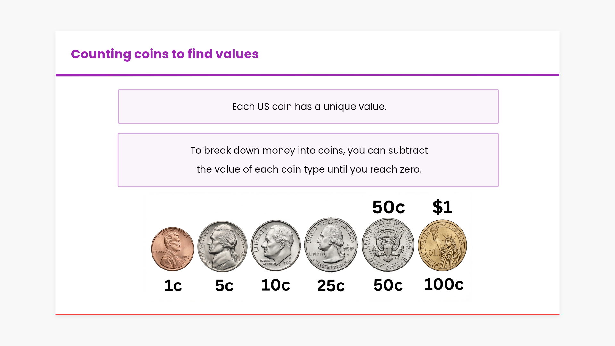Click the slide title 'Counting coins to find values'

[165, 54]
